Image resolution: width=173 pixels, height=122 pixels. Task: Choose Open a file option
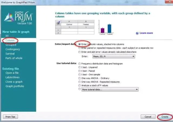coord(12,73)
